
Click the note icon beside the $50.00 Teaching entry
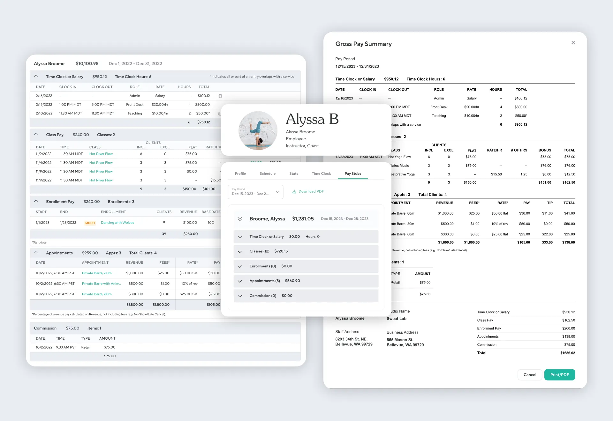coord(220,113)
